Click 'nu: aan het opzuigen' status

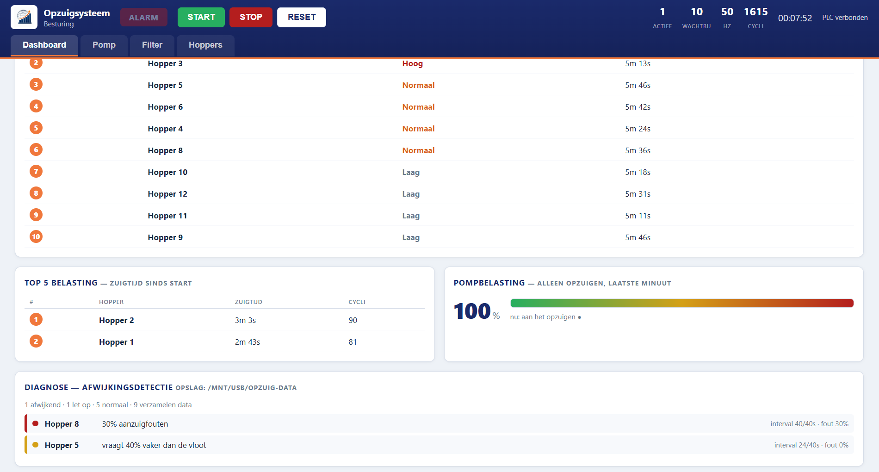[545, 317]
